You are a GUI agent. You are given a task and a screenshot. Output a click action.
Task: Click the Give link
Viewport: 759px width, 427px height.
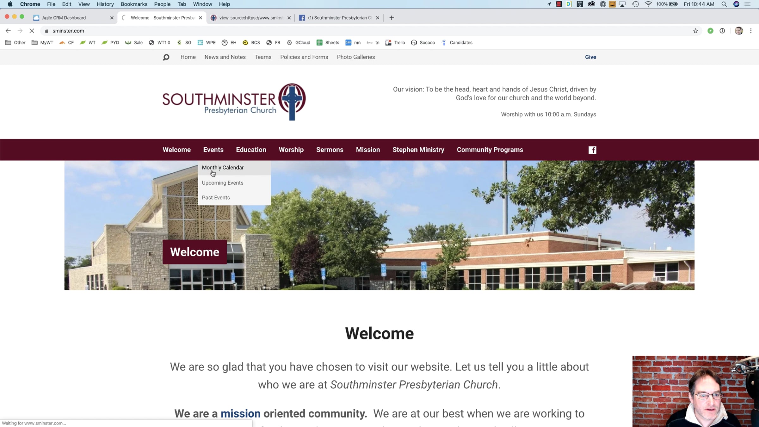(x=590, y=57)
